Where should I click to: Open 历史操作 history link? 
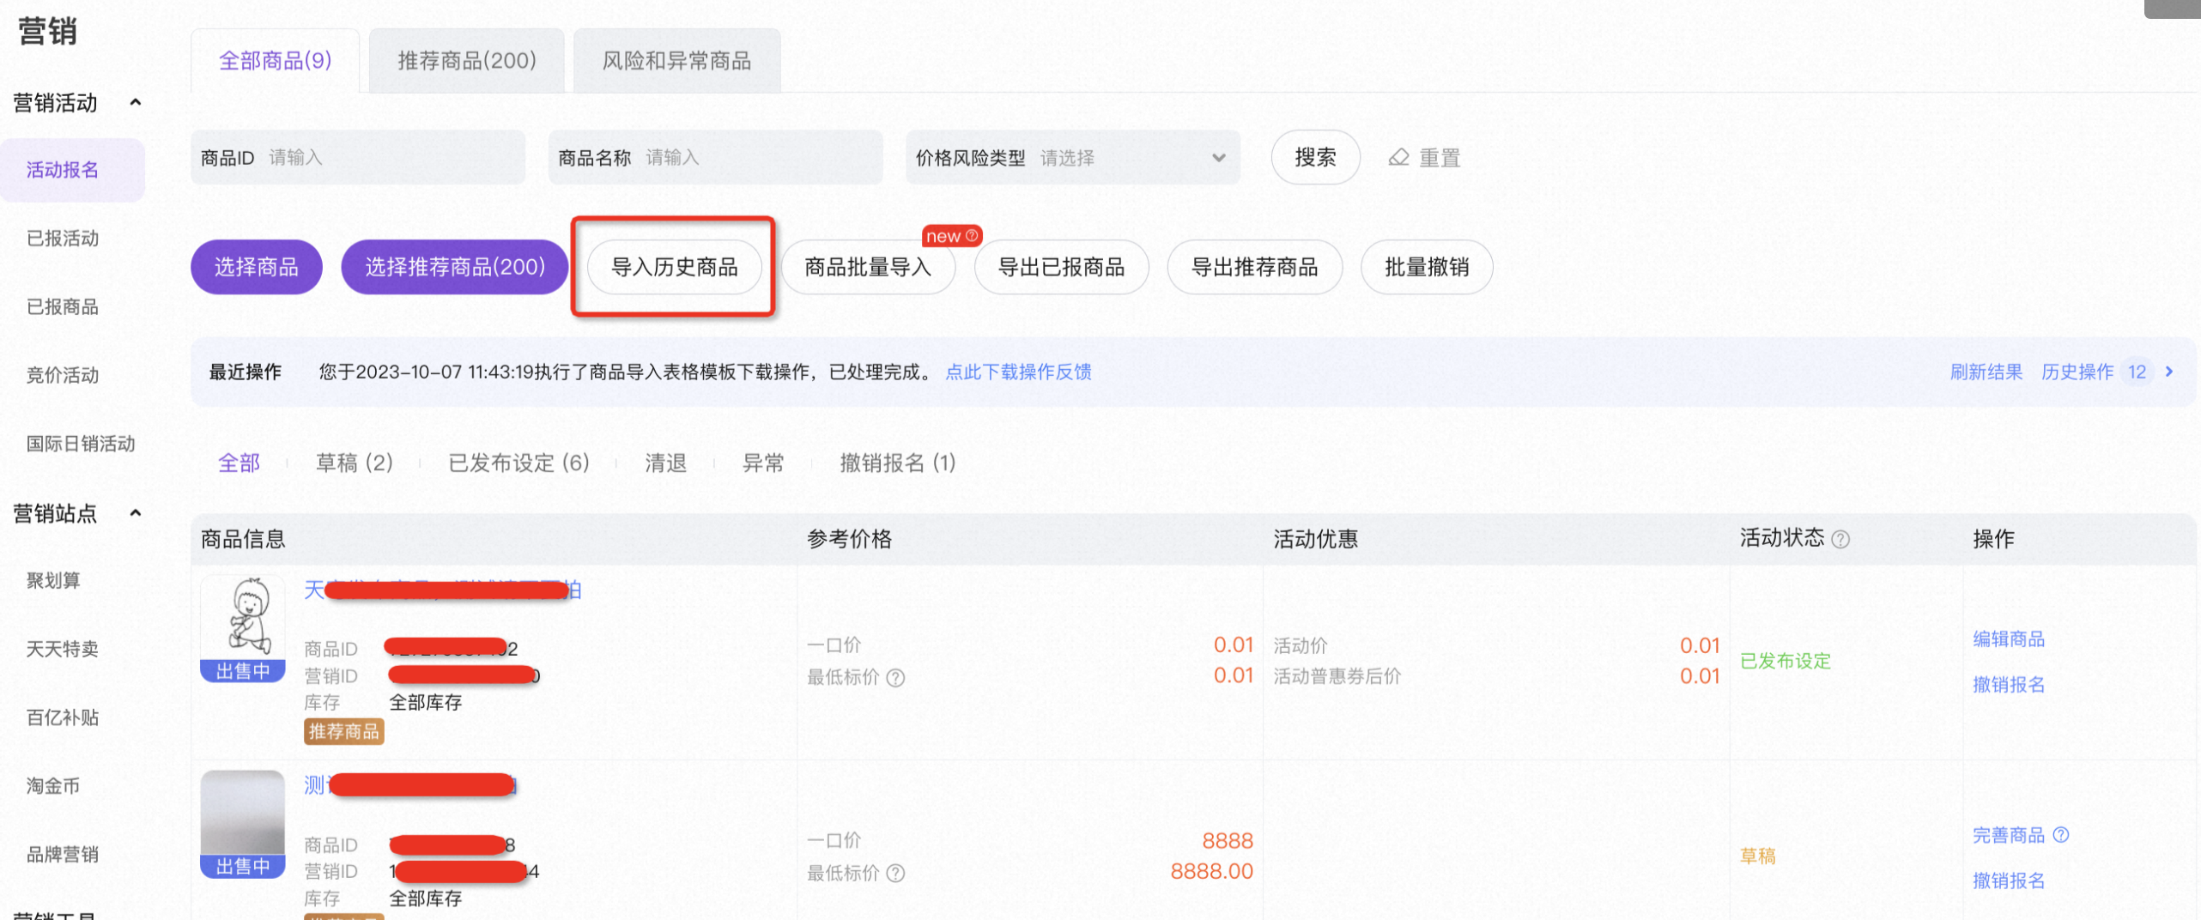(x=2077, y=372)
